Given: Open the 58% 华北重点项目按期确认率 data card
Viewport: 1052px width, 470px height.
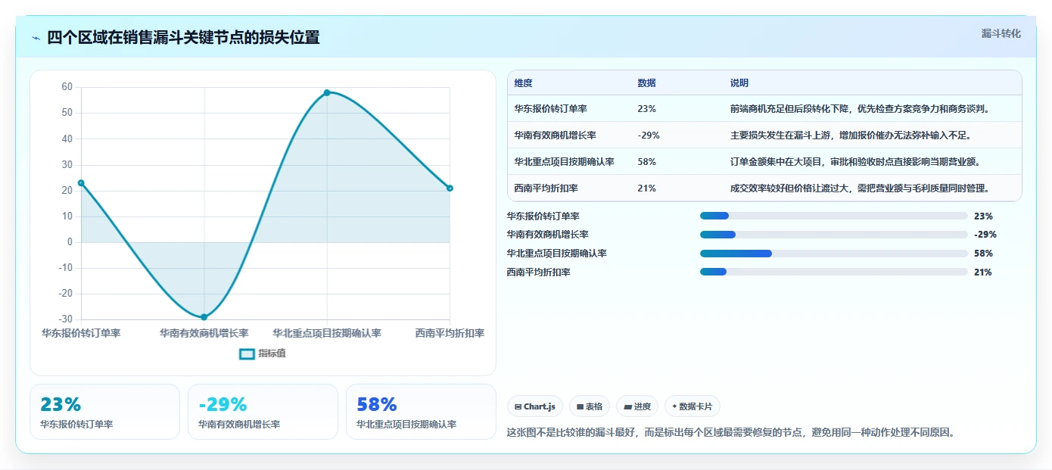Looking at the screenshot, I should pos(421,412).
